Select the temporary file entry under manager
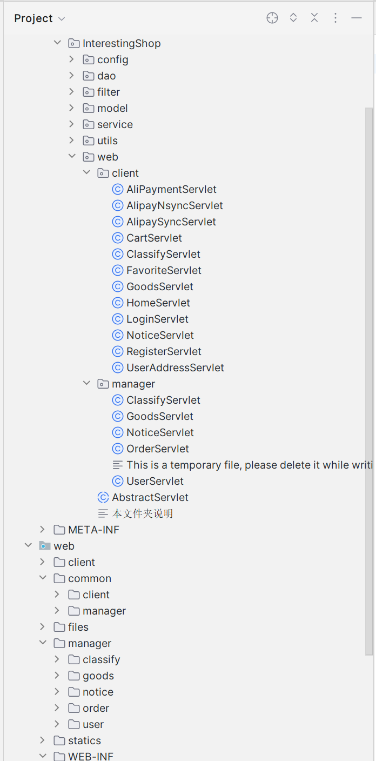The height and width of the screenshot is (761, 376). point(250,465)
